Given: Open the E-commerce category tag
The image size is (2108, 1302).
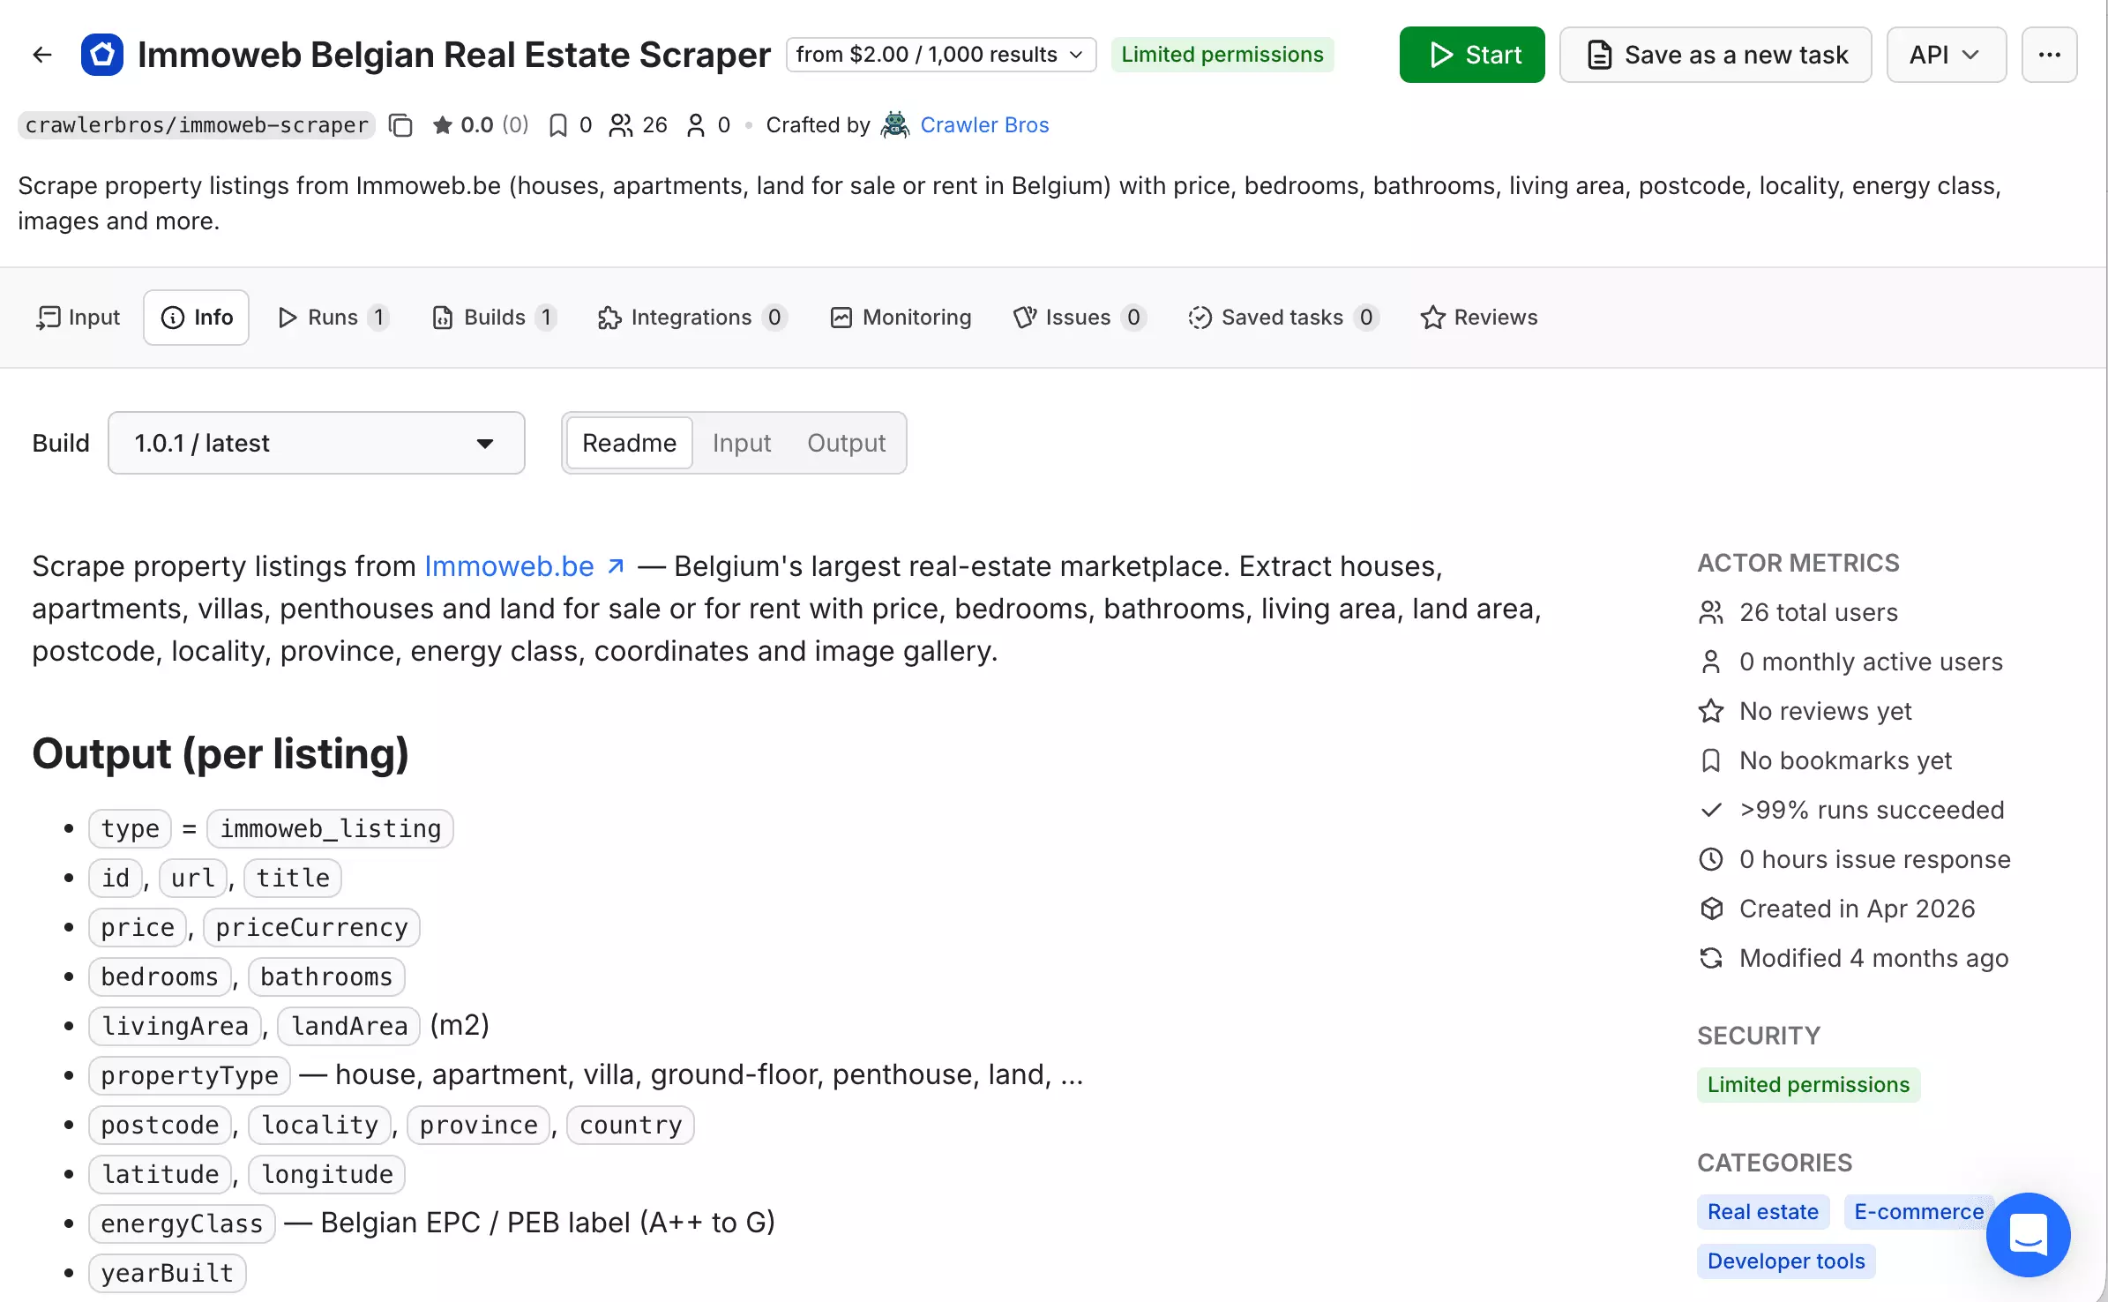Looking at the screenshot, I should point(1918,1211).
